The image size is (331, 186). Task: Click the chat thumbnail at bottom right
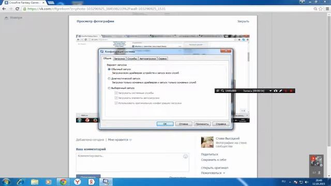pos(316,161)
